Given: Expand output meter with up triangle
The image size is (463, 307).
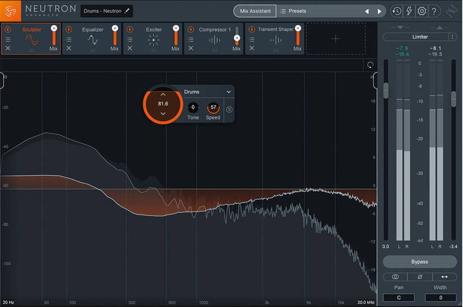Looking at the screenshot, I should [x=439, y=27].
